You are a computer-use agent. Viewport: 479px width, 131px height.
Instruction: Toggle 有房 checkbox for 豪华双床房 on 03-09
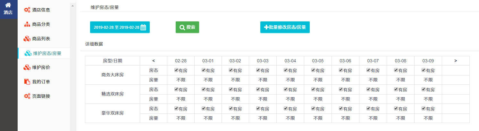click(x=424, y=109)
